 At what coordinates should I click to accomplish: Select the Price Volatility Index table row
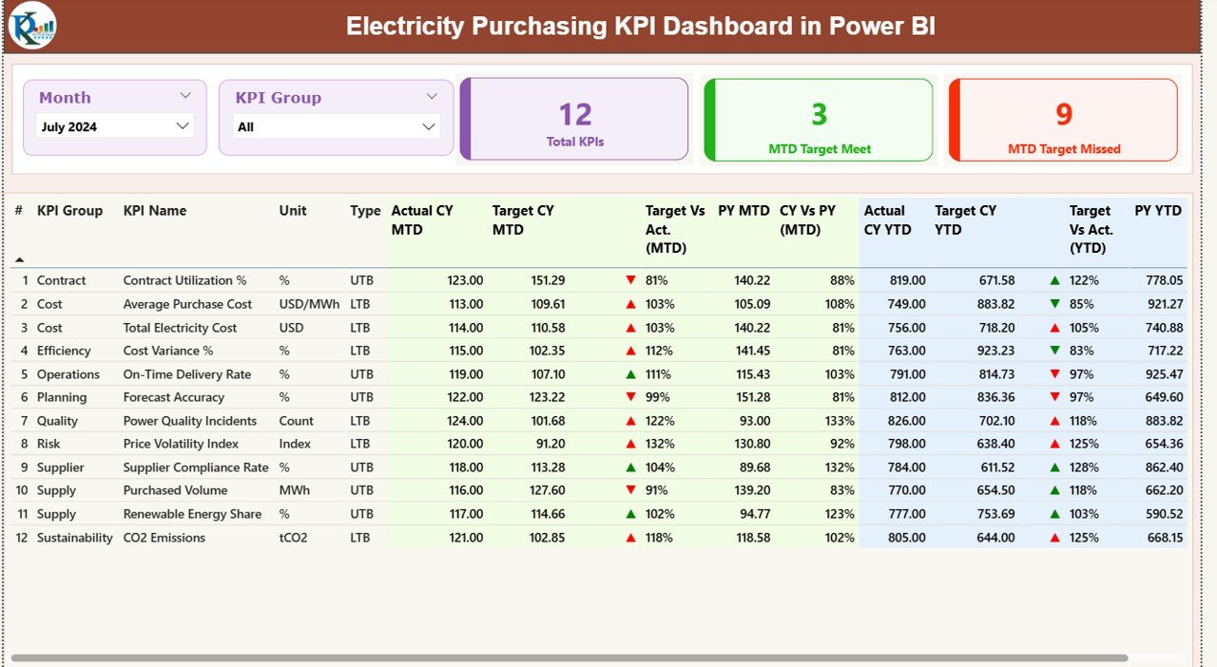click(x=380, y=444)
